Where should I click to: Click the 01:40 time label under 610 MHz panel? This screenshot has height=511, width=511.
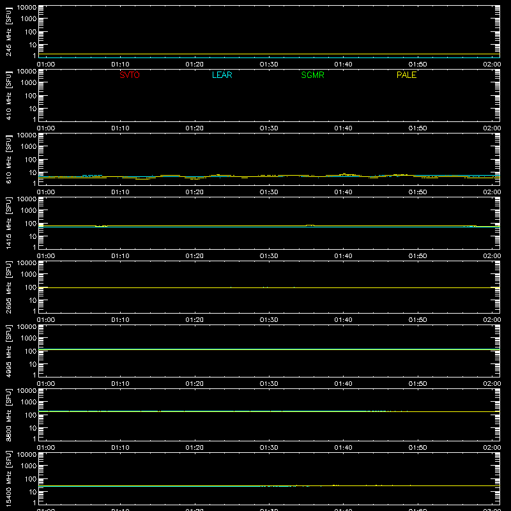343,192
